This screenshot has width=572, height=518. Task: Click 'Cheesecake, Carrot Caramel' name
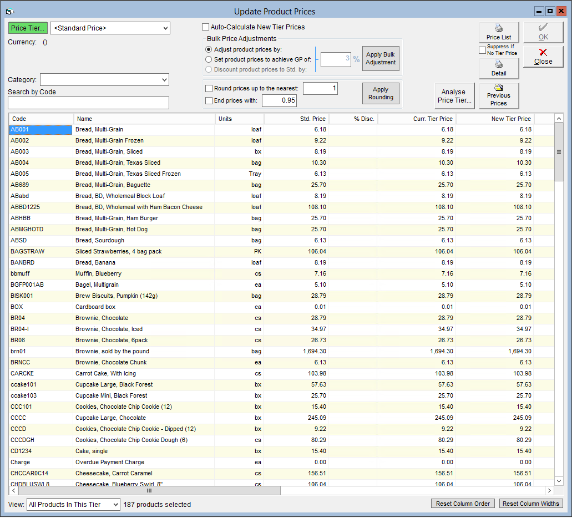[114, 474]
